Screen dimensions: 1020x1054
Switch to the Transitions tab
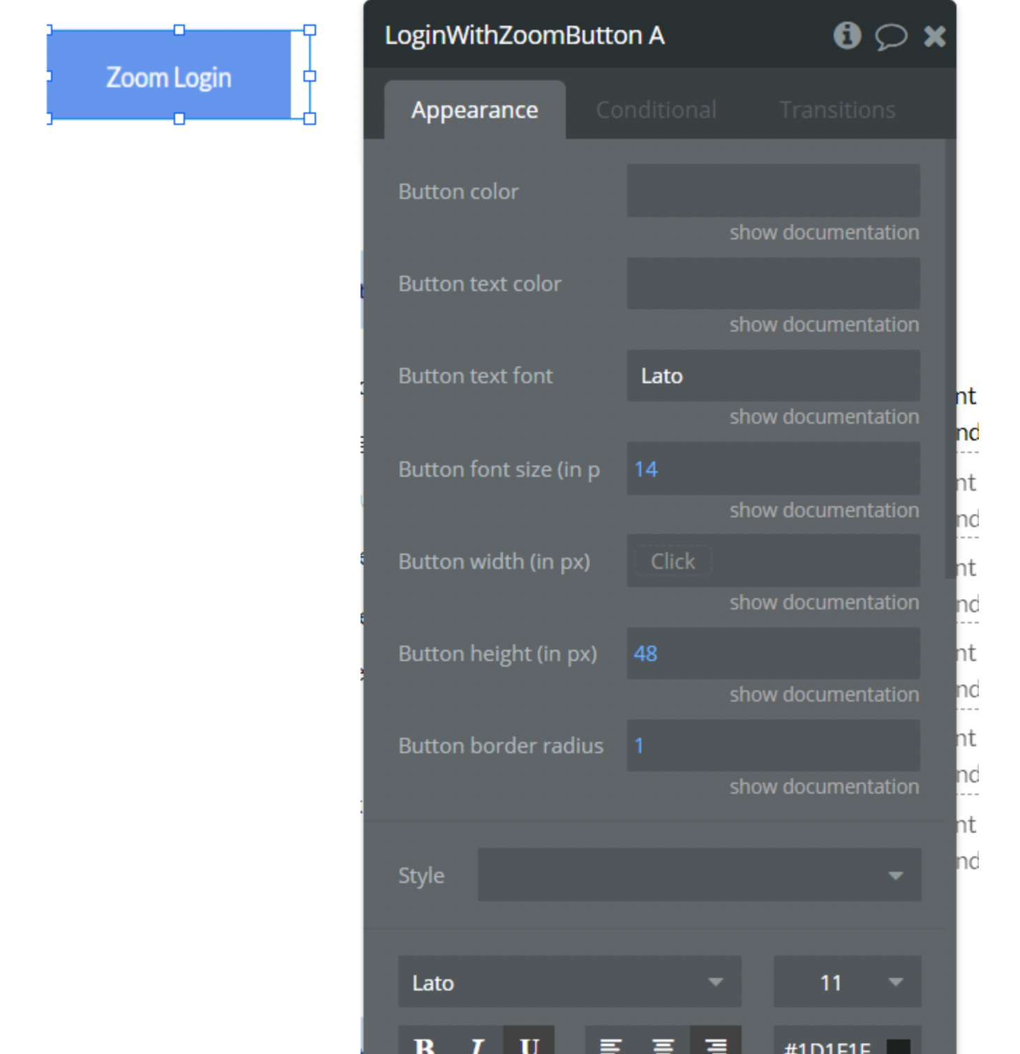coord(837,110)
